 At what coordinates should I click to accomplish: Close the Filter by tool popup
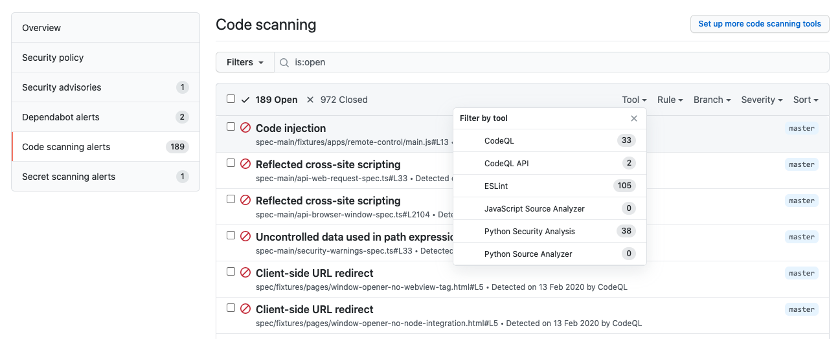[634, 118]
